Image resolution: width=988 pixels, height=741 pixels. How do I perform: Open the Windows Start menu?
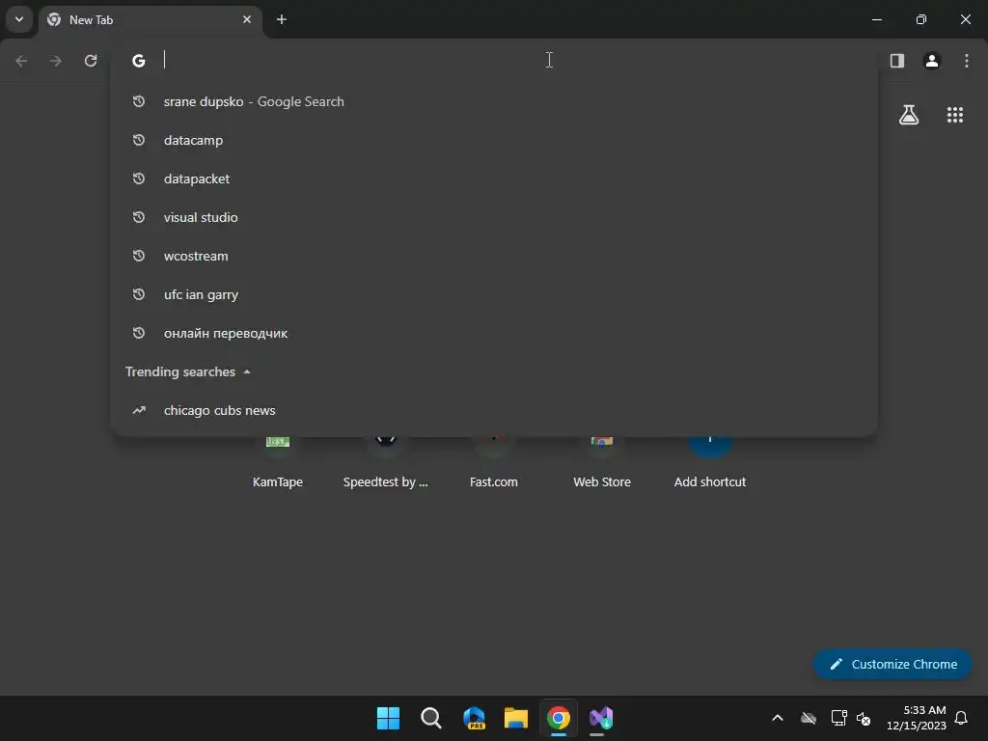pos(388,718)
